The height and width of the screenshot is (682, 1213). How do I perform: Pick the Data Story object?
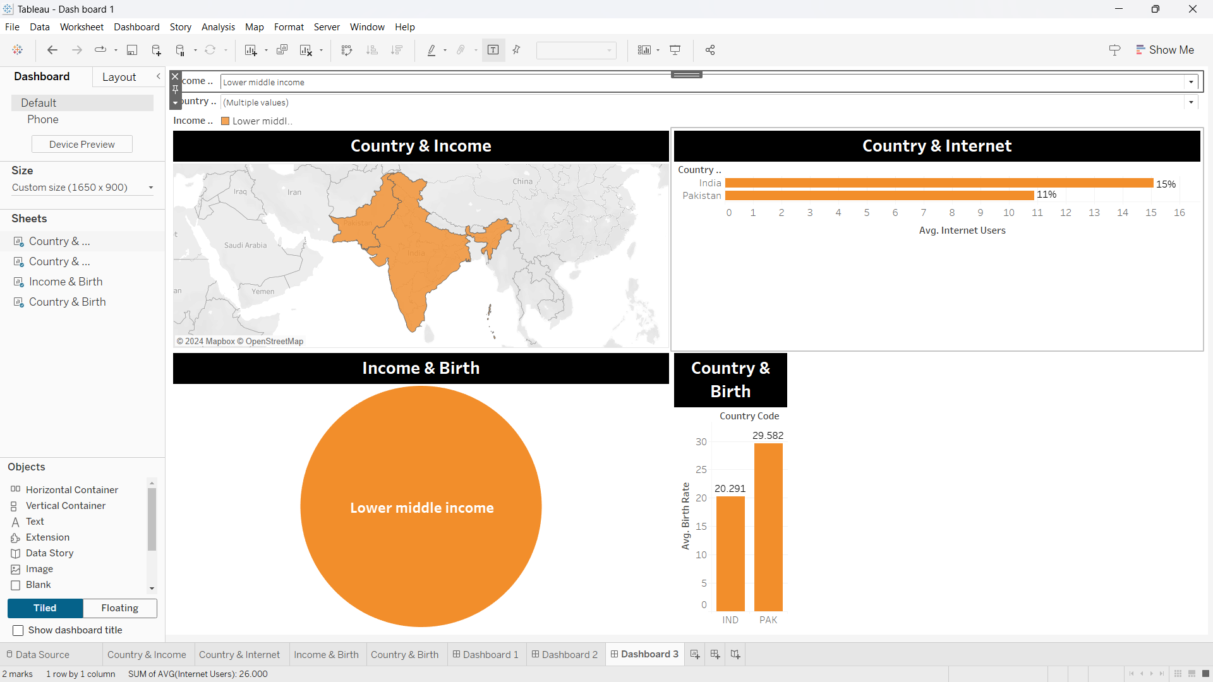[x=49, y=553]
